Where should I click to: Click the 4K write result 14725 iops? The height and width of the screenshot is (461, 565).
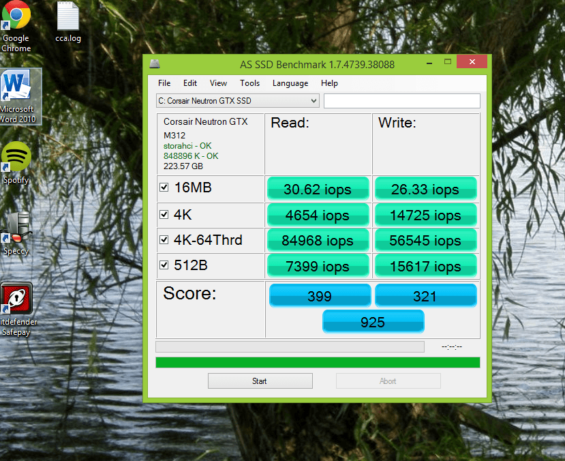[425, 215]
